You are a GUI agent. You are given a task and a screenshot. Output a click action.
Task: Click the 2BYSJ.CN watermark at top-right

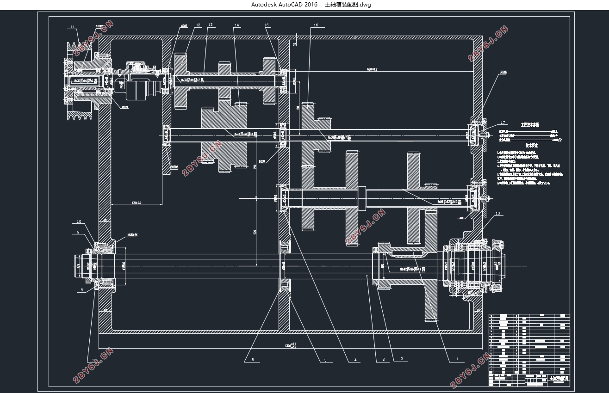click(488, 43)
